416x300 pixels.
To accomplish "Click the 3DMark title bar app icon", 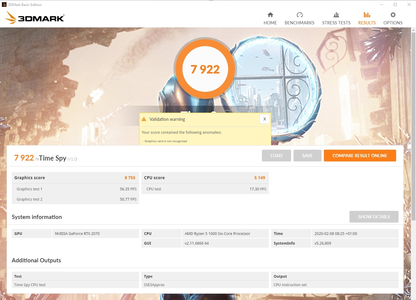I will tap(4, 5).
